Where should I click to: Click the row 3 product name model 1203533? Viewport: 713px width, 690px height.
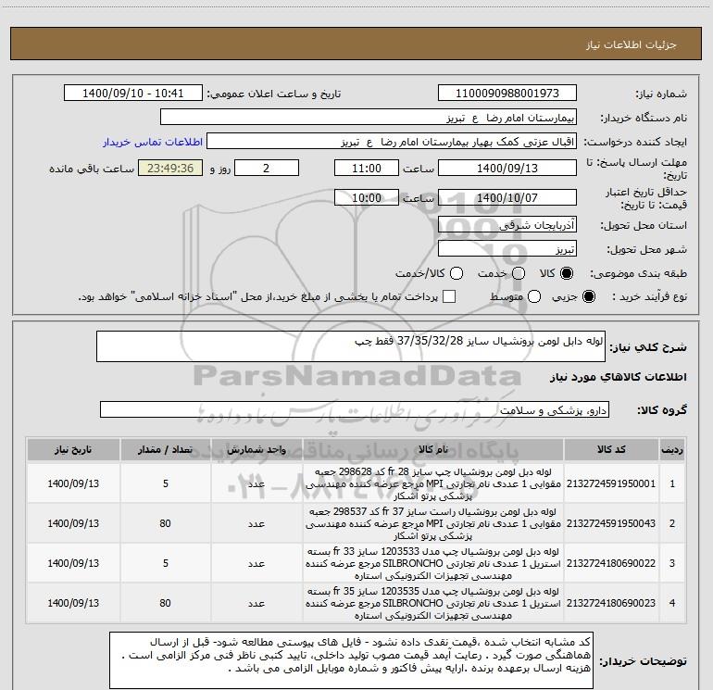(433, 563)
